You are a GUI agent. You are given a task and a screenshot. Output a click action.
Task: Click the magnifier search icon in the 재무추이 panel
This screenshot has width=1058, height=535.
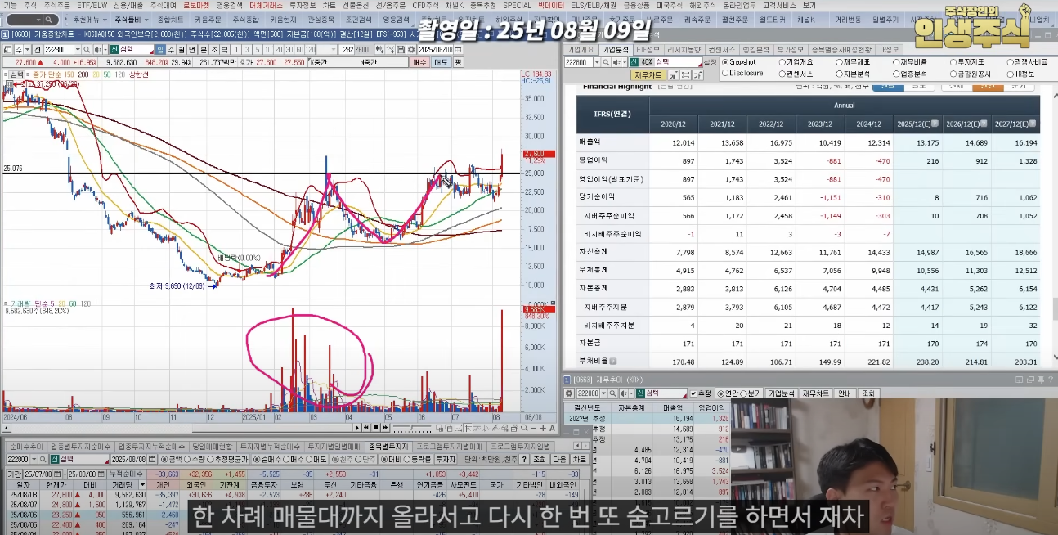(x=613, y=393)
